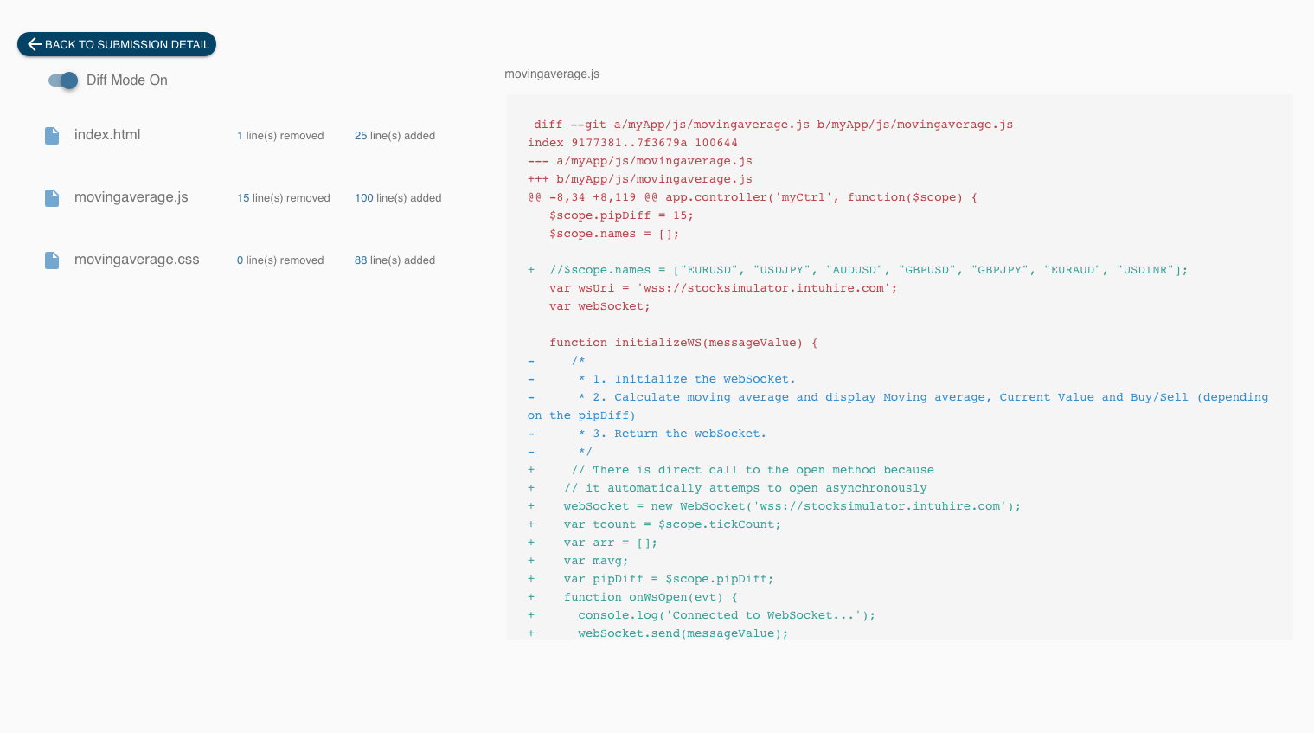This screenshot has width=1314, height=733.
Task: Click the added 'There is direct call' comment line
Action: pos(731,470)
